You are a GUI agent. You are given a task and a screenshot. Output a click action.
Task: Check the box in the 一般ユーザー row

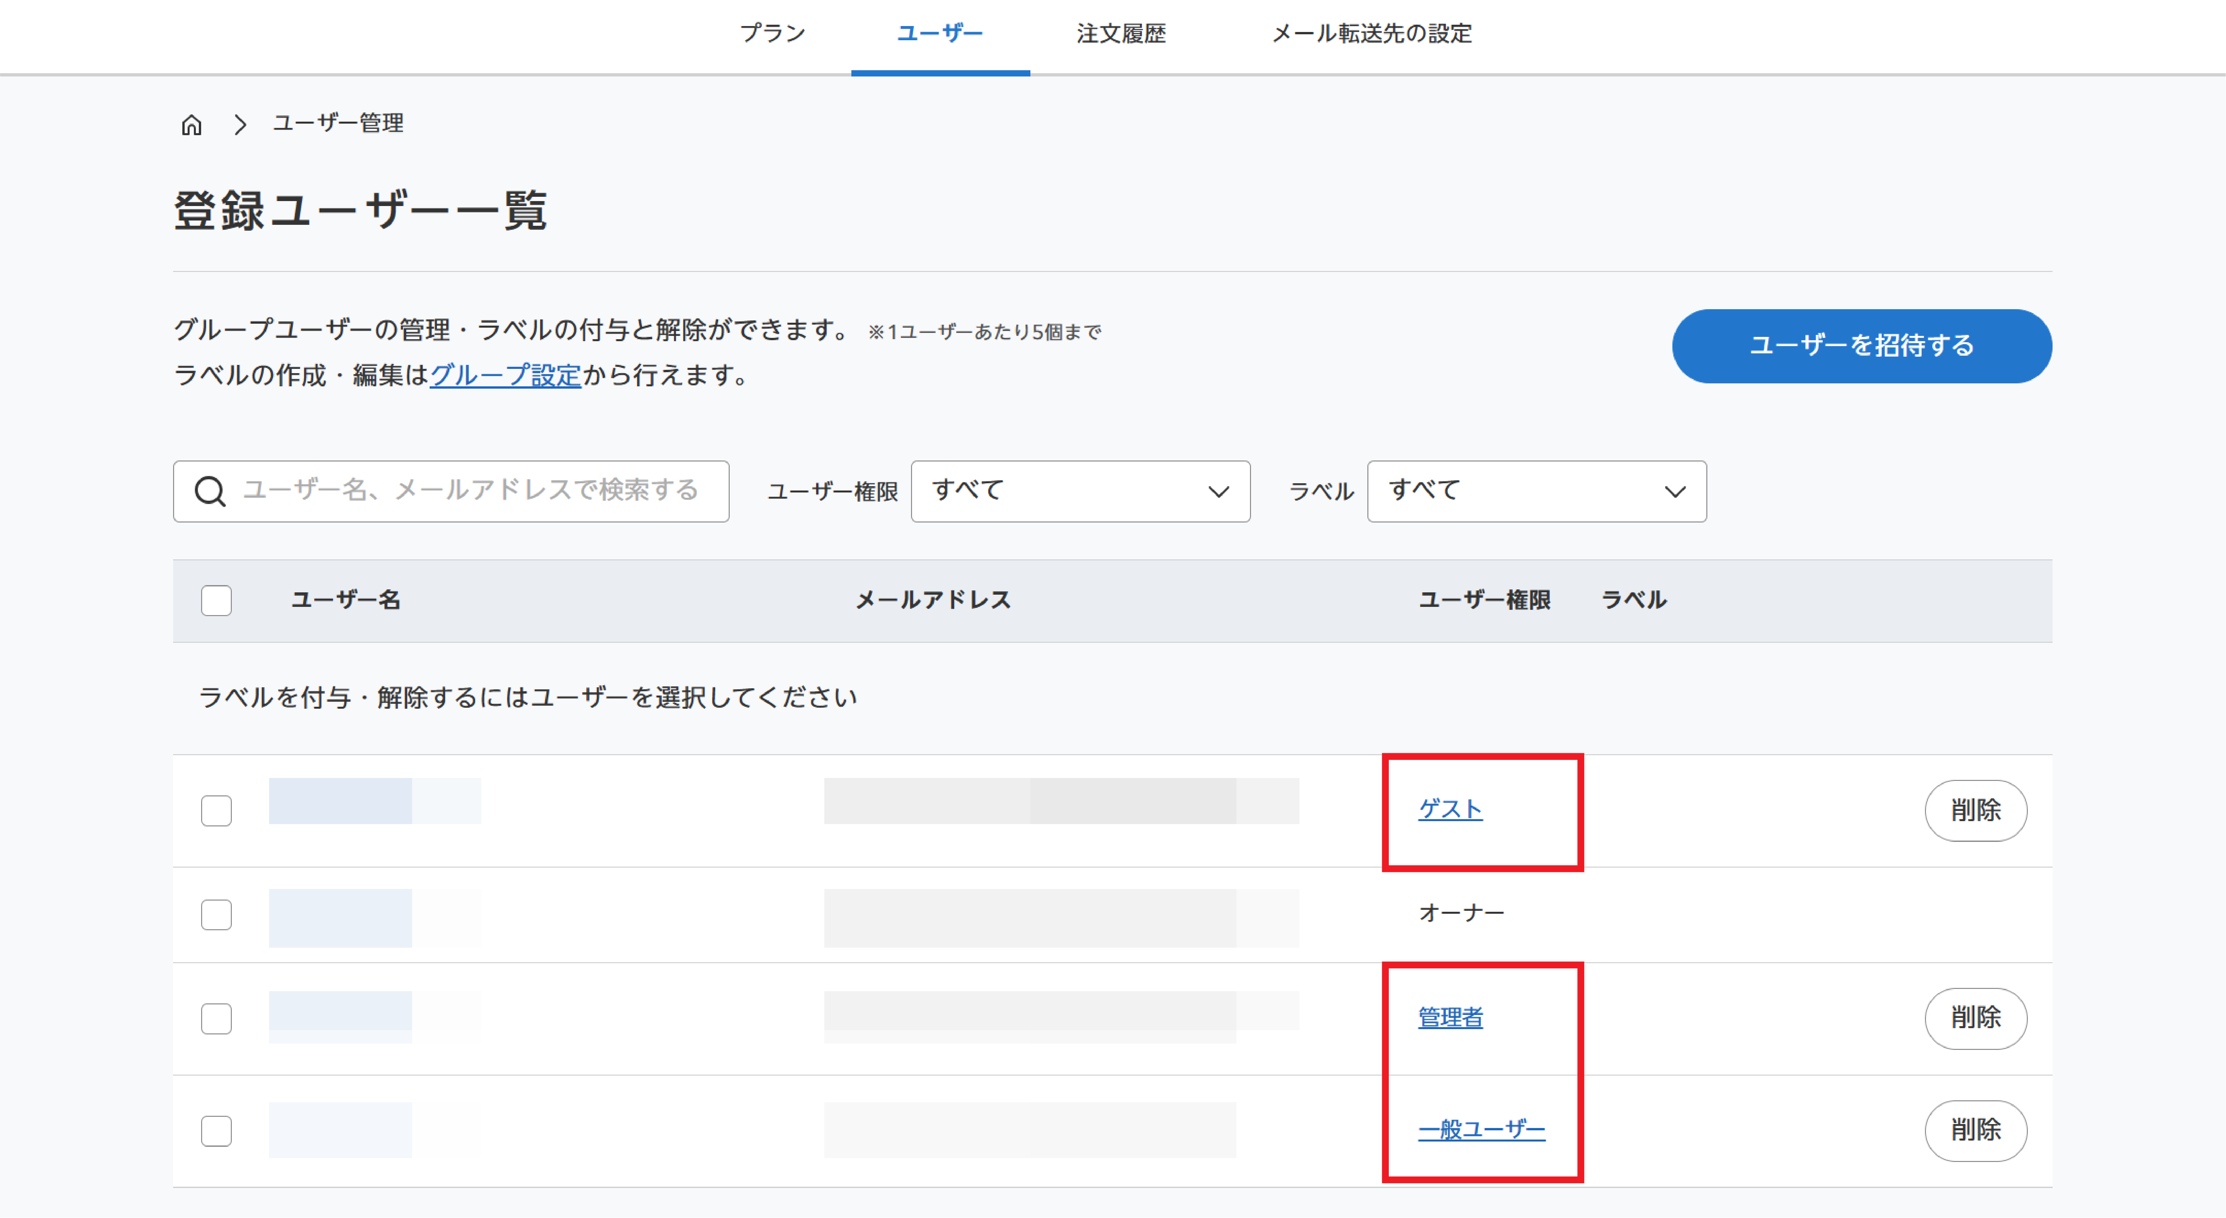(216, 1131)
